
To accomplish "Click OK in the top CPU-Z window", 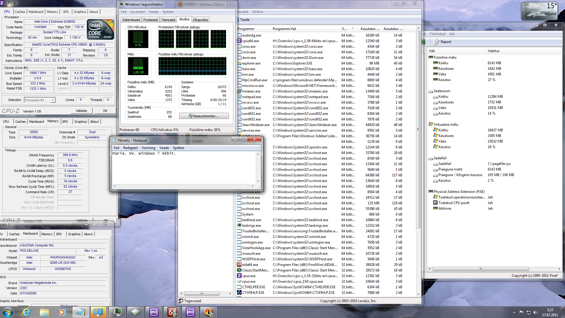I will coord(105,111).
